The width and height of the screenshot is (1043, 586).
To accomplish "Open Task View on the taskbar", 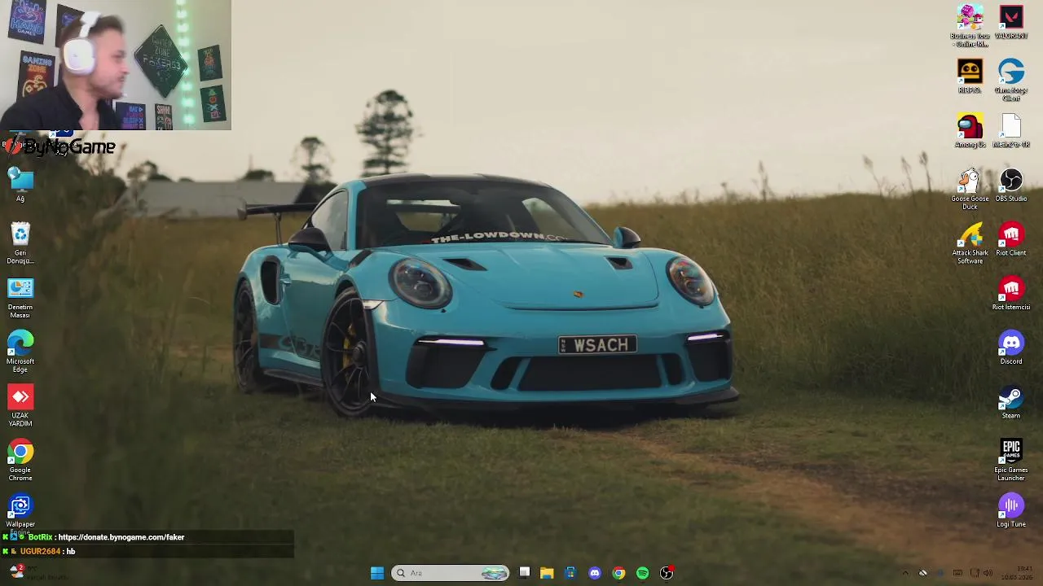I will [524, 573].
